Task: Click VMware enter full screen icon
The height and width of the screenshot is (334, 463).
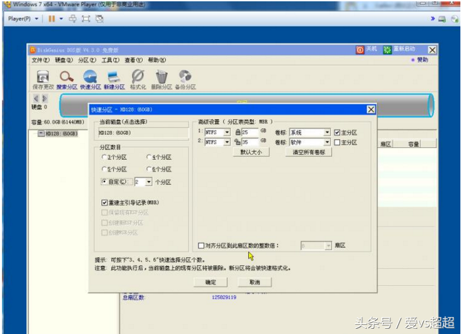Action: point(86,19)
